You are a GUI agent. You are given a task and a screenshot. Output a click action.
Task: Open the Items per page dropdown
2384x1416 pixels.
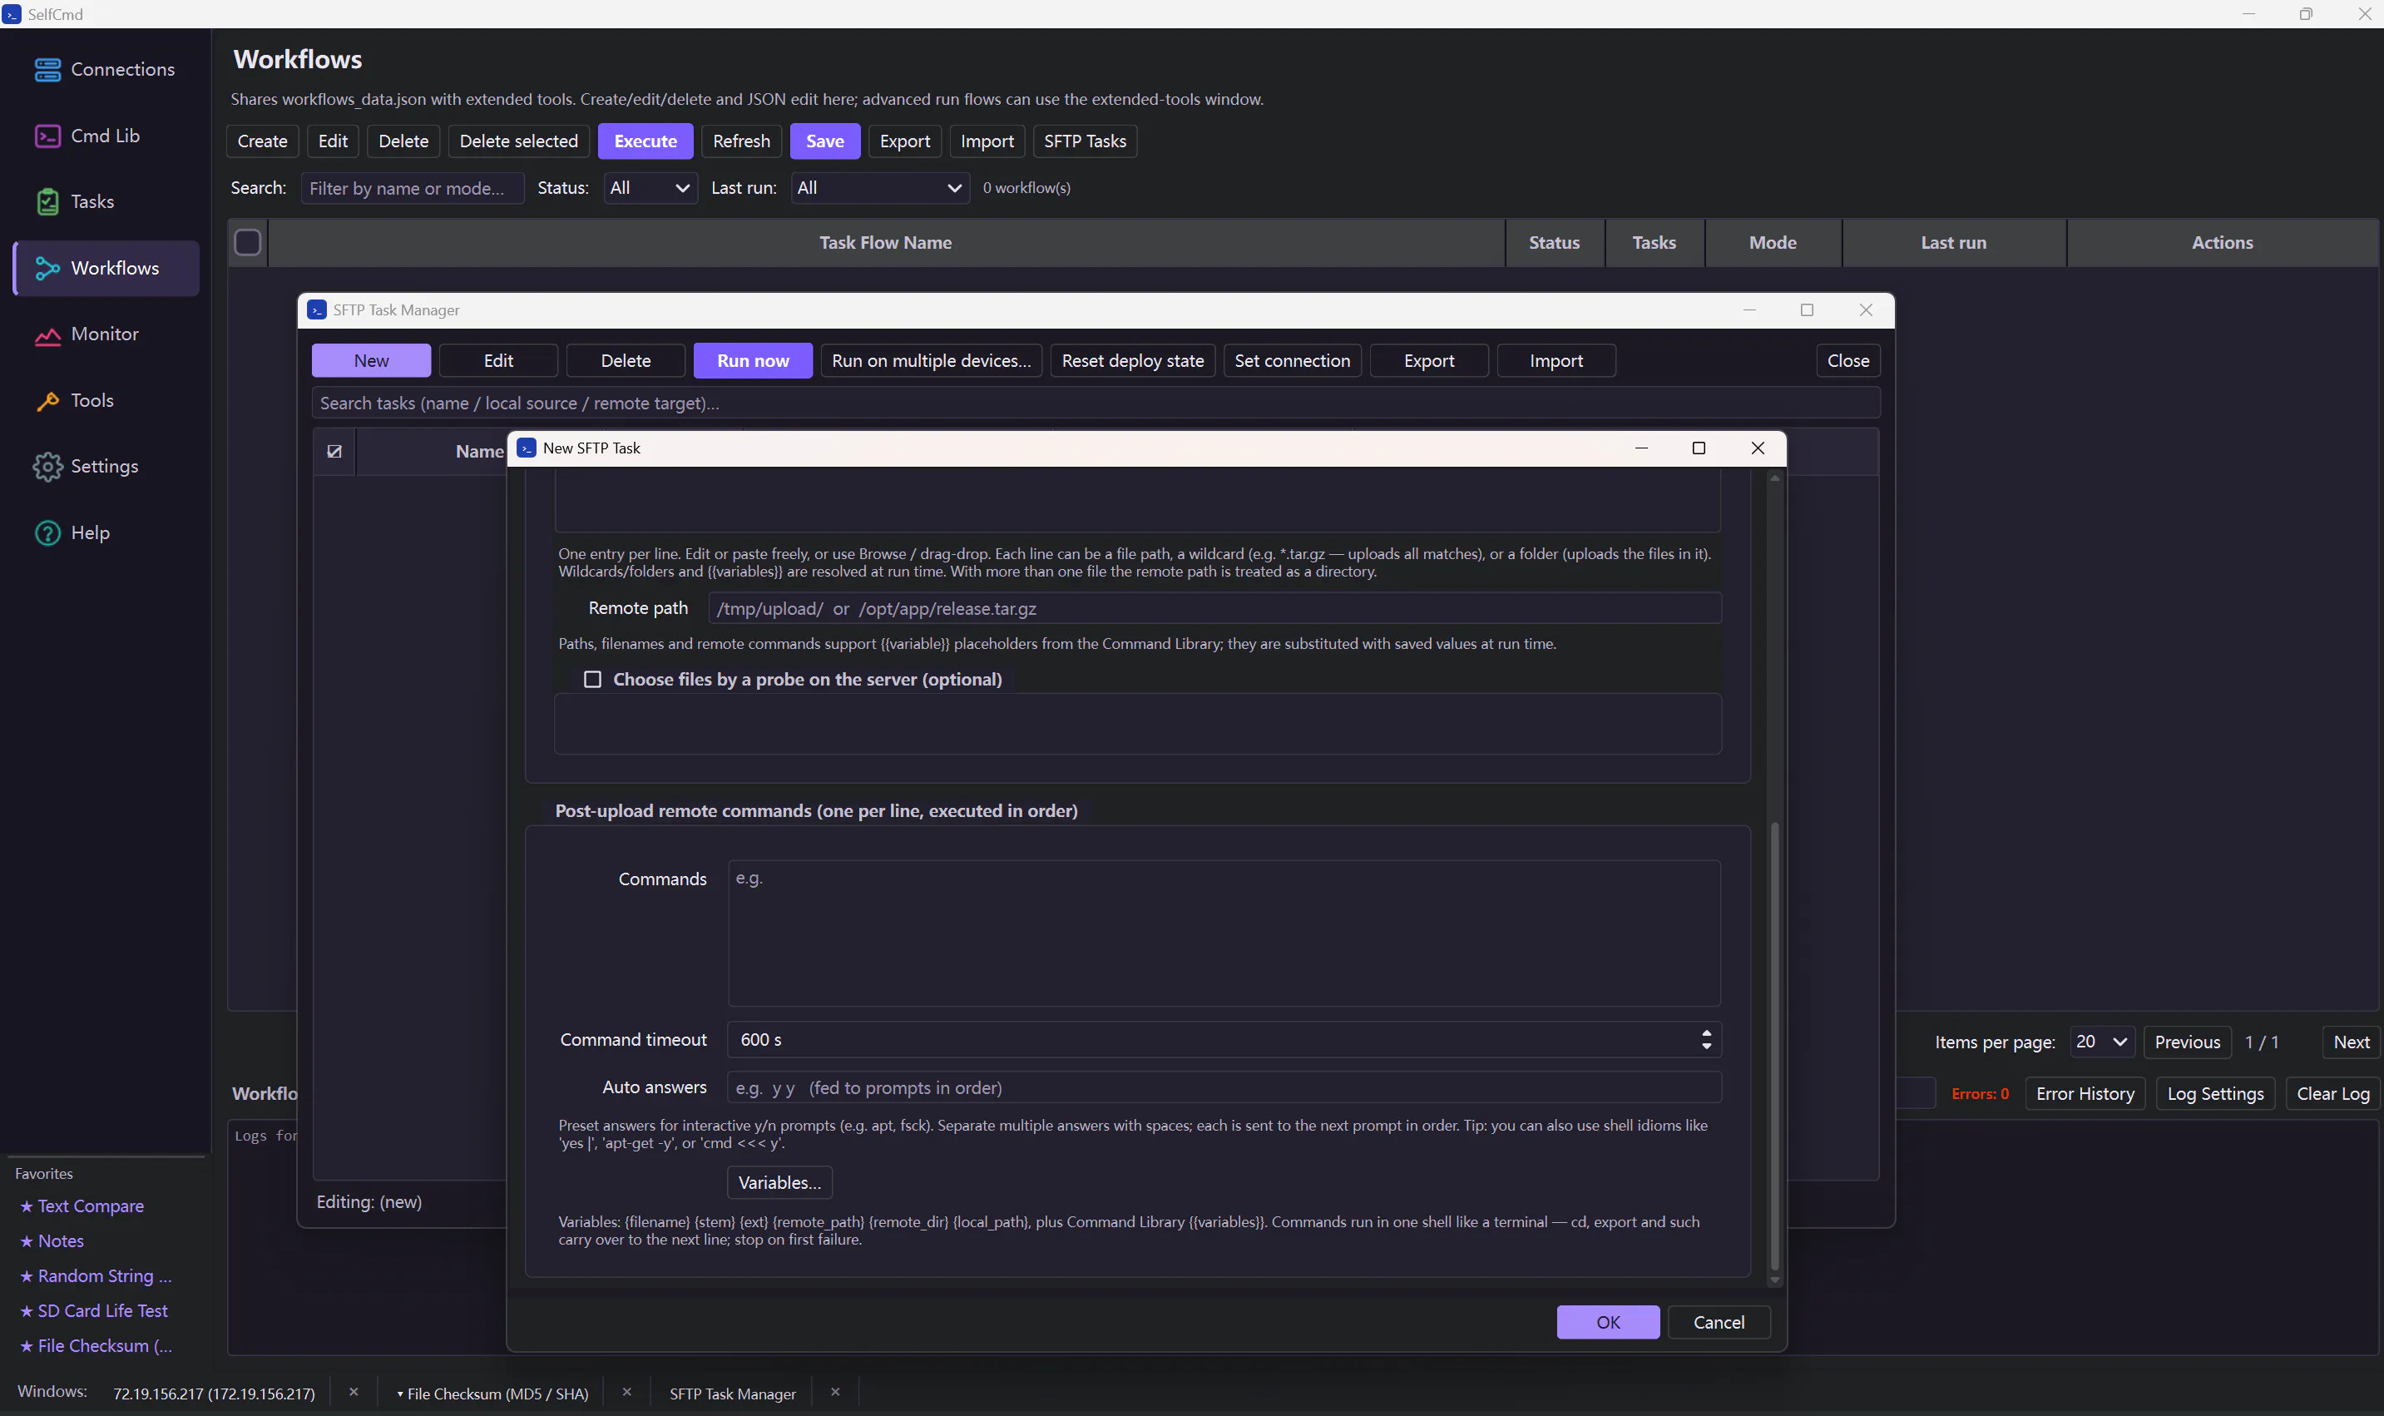pos(2102,1042)
